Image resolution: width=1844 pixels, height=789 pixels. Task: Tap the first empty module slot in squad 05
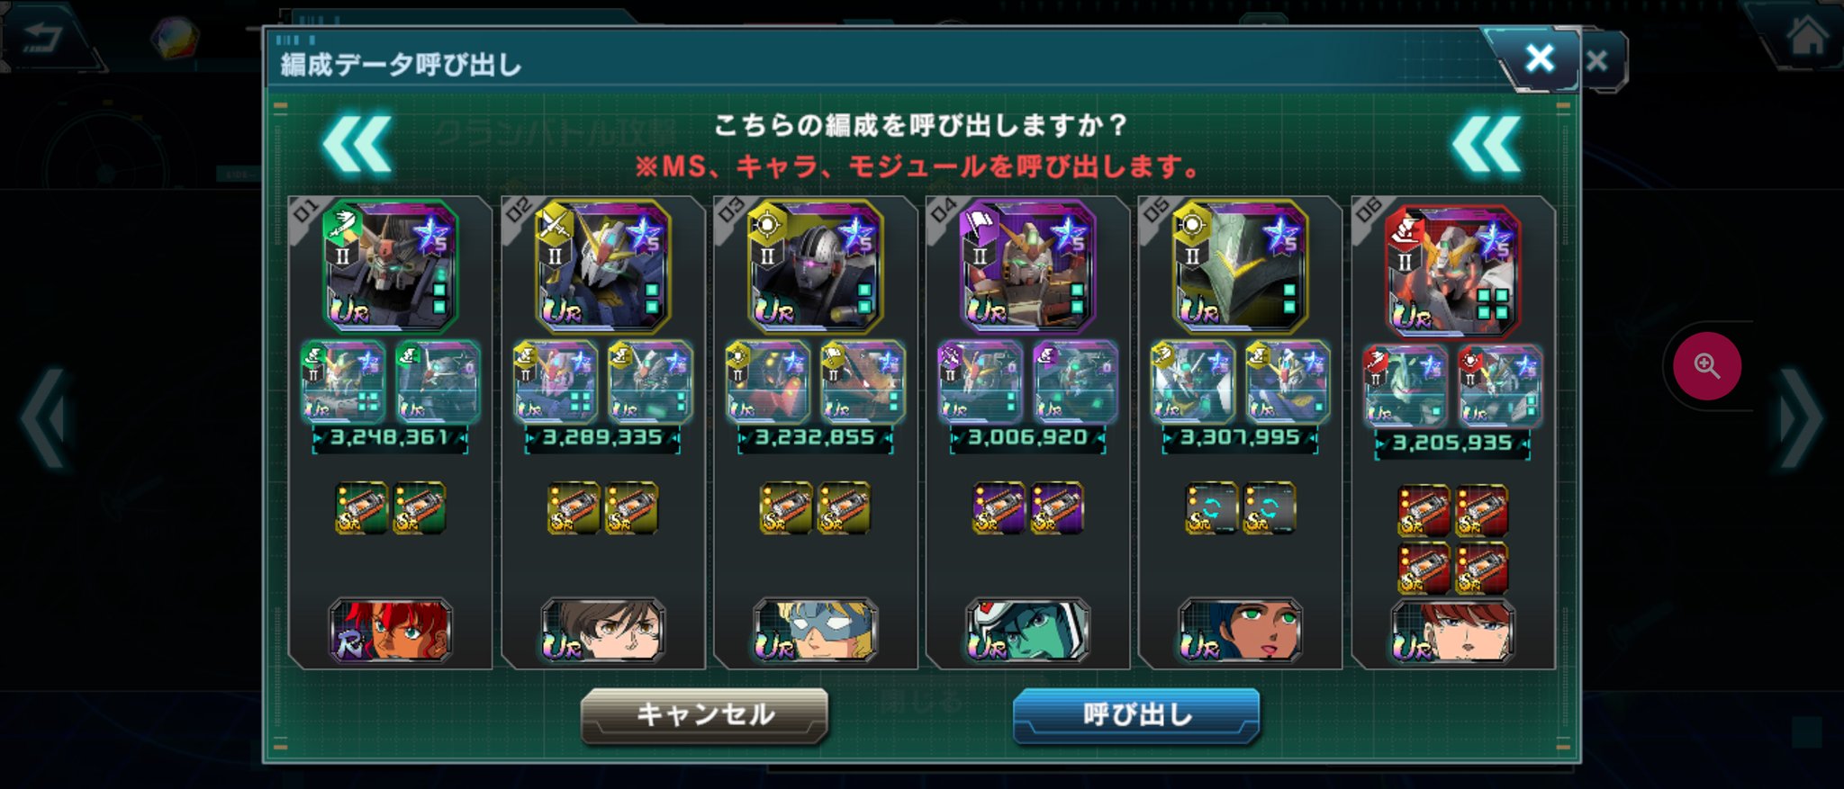[x=1211, y=508]
